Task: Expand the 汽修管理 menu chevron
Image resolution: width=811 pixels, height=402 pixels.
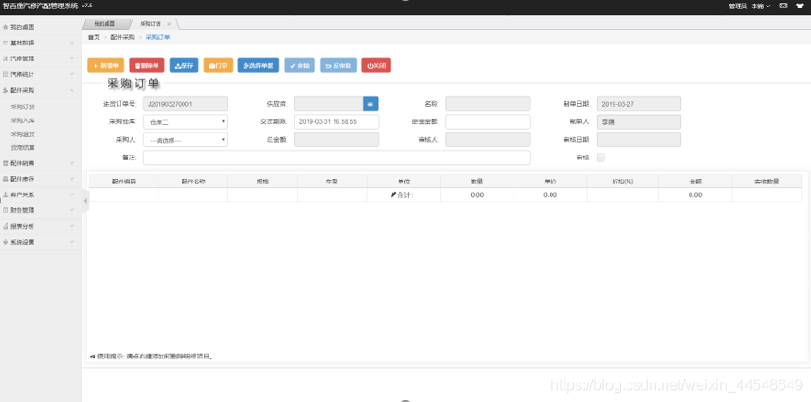Action: (x=72, y=59)
